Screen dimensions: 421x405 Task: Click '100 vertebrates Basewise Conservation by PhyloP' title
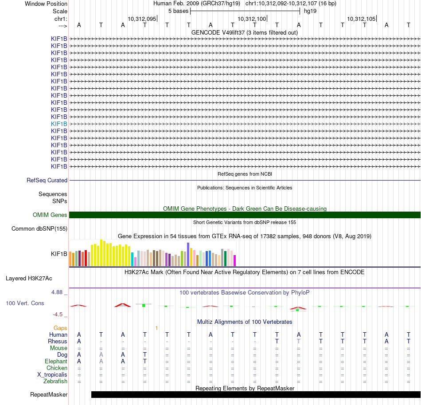[x=245, y=292]
